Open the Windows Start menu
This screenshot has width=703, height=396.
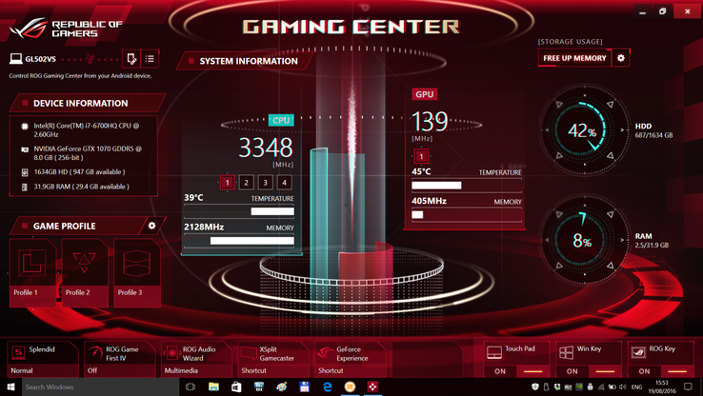[10, 386]
